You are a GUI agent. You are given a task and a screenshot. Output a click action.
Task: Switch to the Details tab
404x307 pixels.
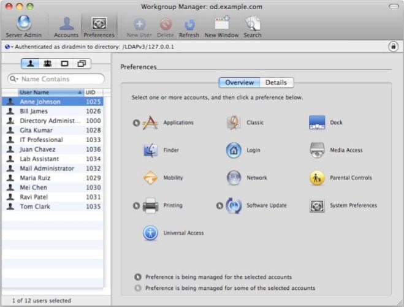(276, 82)
